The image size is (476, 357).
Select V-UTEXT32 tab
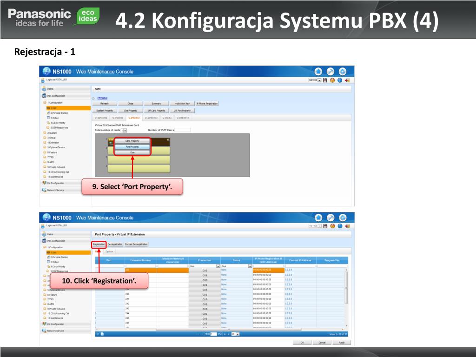pos(183,118)
